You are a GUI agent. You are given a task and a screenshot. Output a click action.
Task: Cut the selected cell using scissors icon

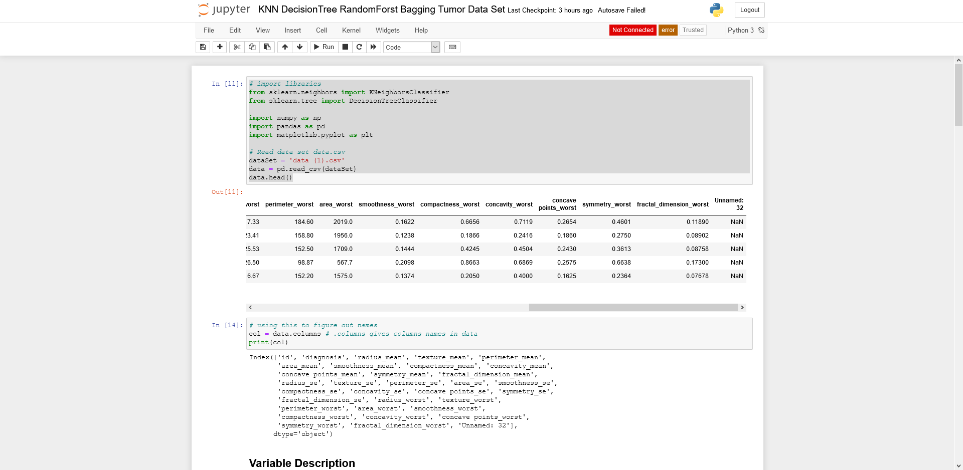[236, 47]
